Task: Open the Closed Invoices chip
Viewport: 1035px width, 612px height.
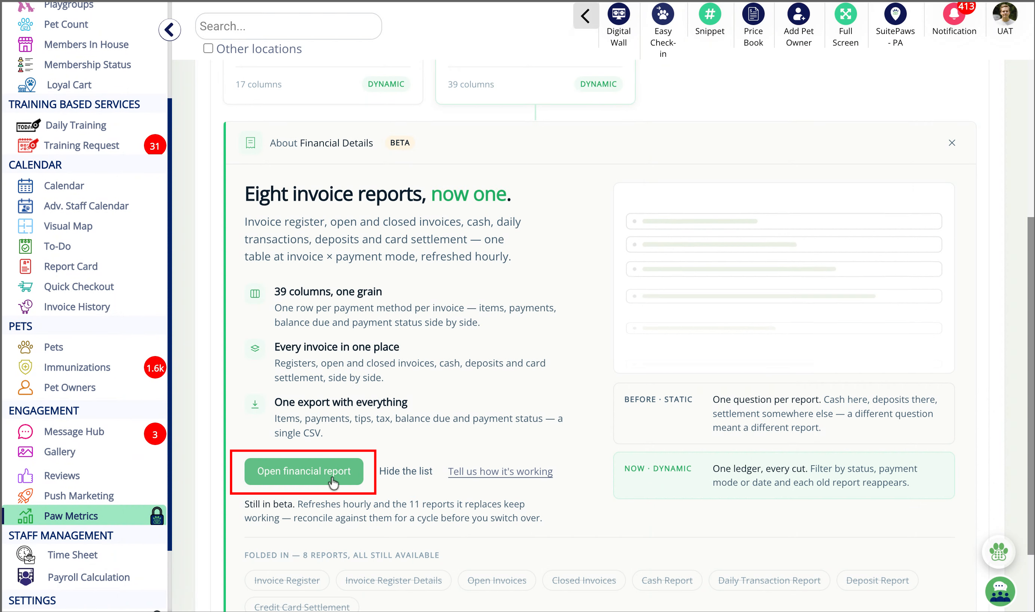Action: [x=584, y=580]
